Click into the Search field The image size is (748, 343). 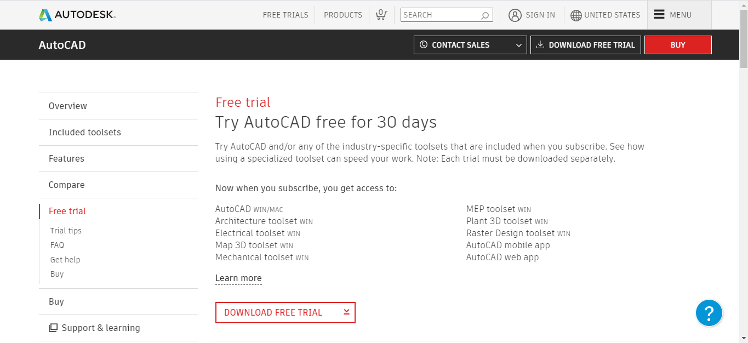[x=440, y=15]
